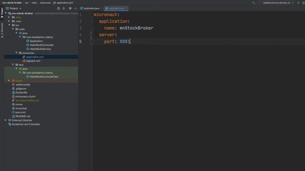Select the com.danielprinz.udemy package under main
Viewport: 305px width, 171px height.
[40, 37]
